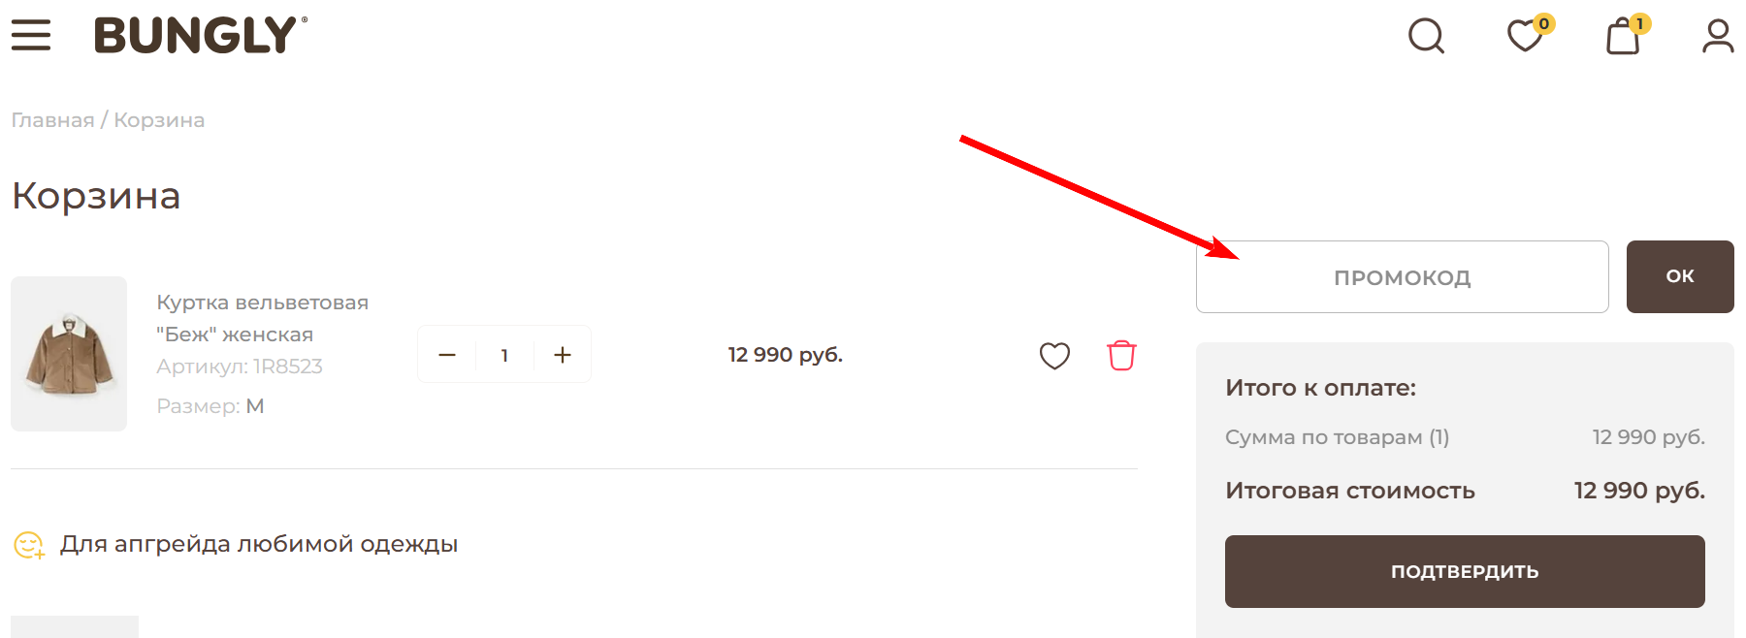The image size is (1746, 638).
Task: Decrease quantity with minus button
Action: coord(447,355)
